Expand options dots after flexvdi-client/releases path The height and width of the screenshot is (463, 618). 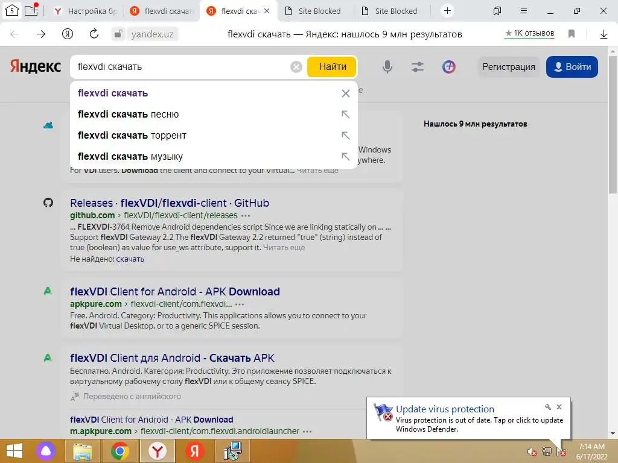point(246,216)
